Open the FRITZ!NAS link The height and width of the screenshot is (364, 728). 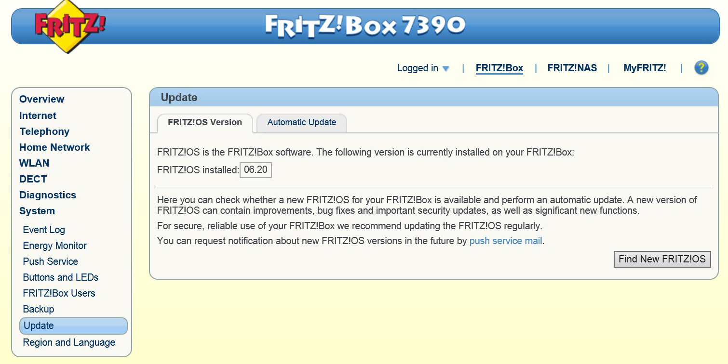tap(572, 68)
